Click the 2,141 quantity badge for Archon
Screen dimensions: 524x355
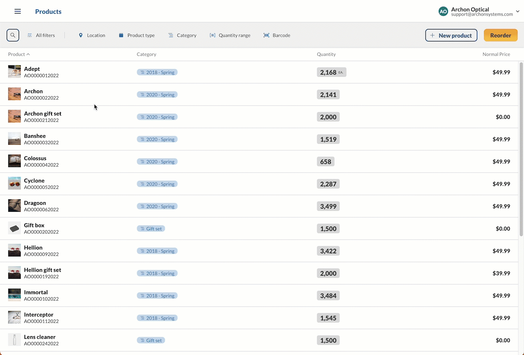tap(328, 95)
